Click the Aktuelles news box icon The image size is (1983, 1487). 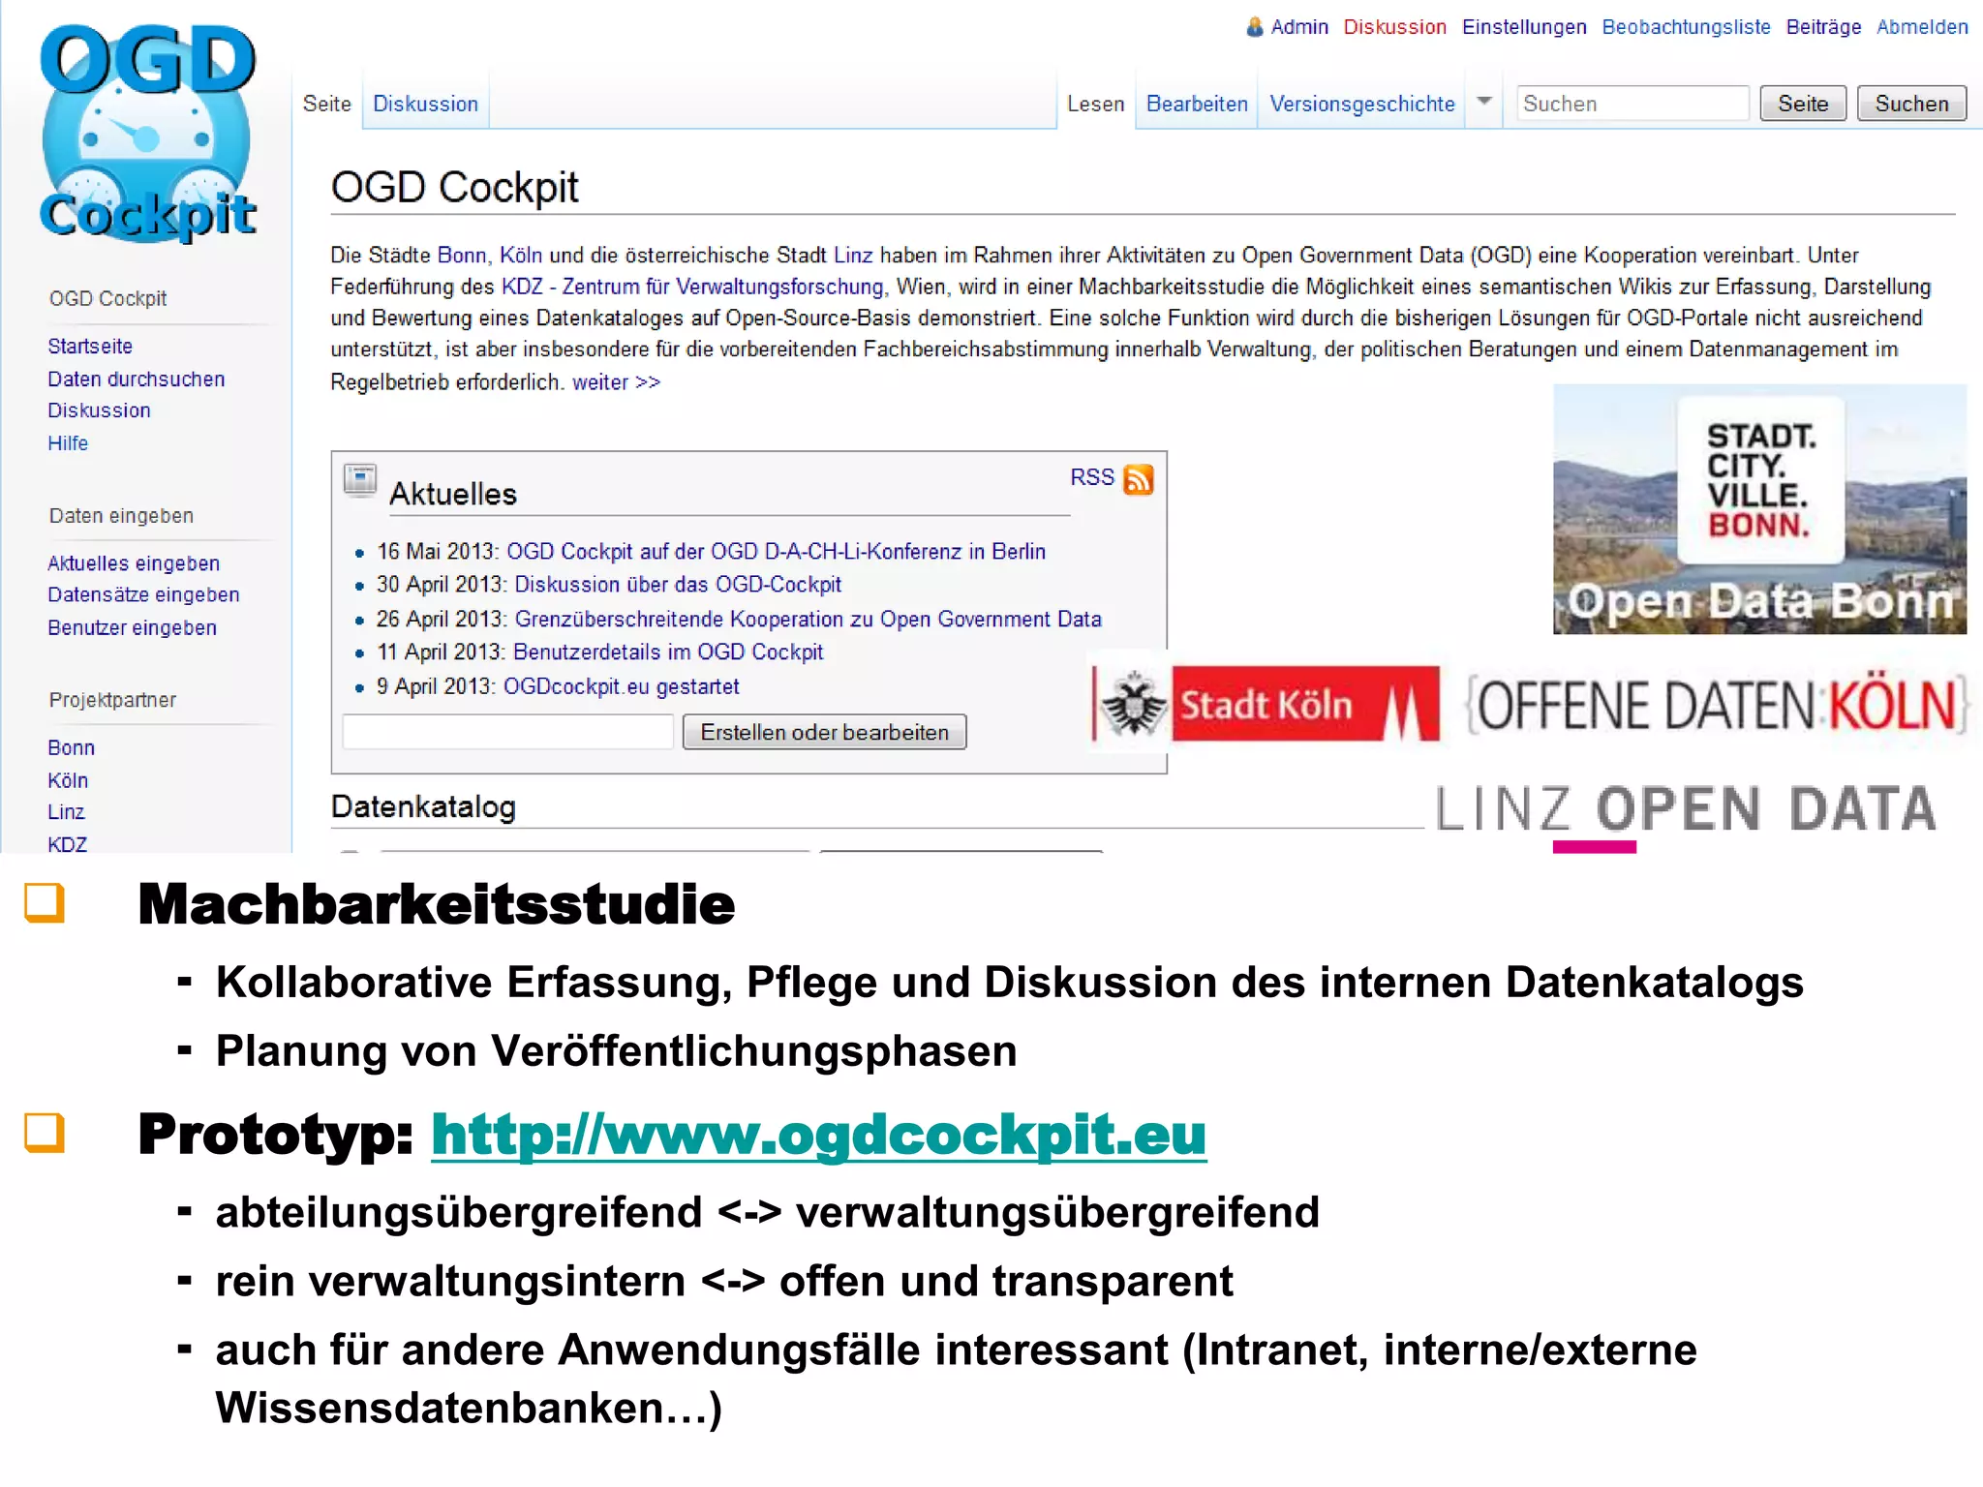pos(360,480)
